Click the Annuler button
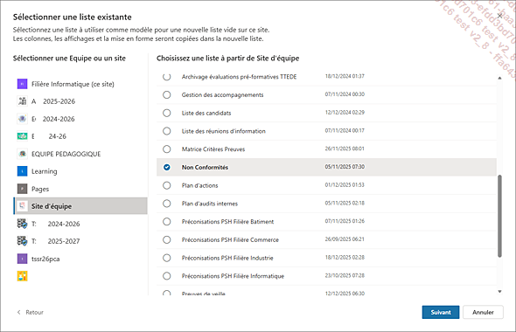Image resolution: width=516 pixels, height=332 pixels. point(483,312)
